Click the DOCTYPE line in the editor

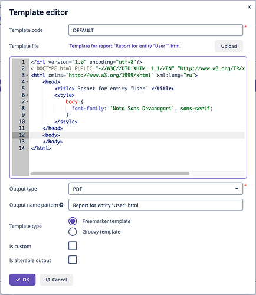coord(137,68)
